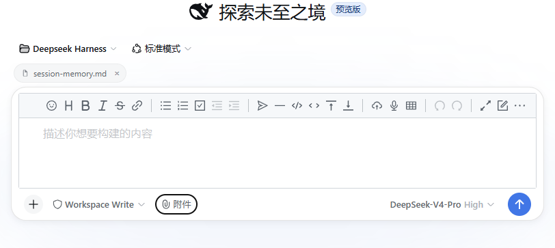The height and width of the screenshot is (248, 555).
Task: Click the plus add button
Action: pos(33,204)
